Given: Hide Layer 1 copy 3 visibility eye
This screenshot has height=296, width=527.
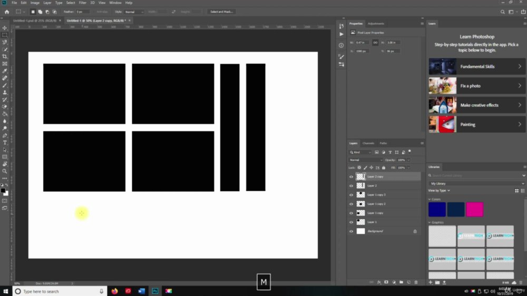Looking at the screenshot, I should (x=351, y=195).
